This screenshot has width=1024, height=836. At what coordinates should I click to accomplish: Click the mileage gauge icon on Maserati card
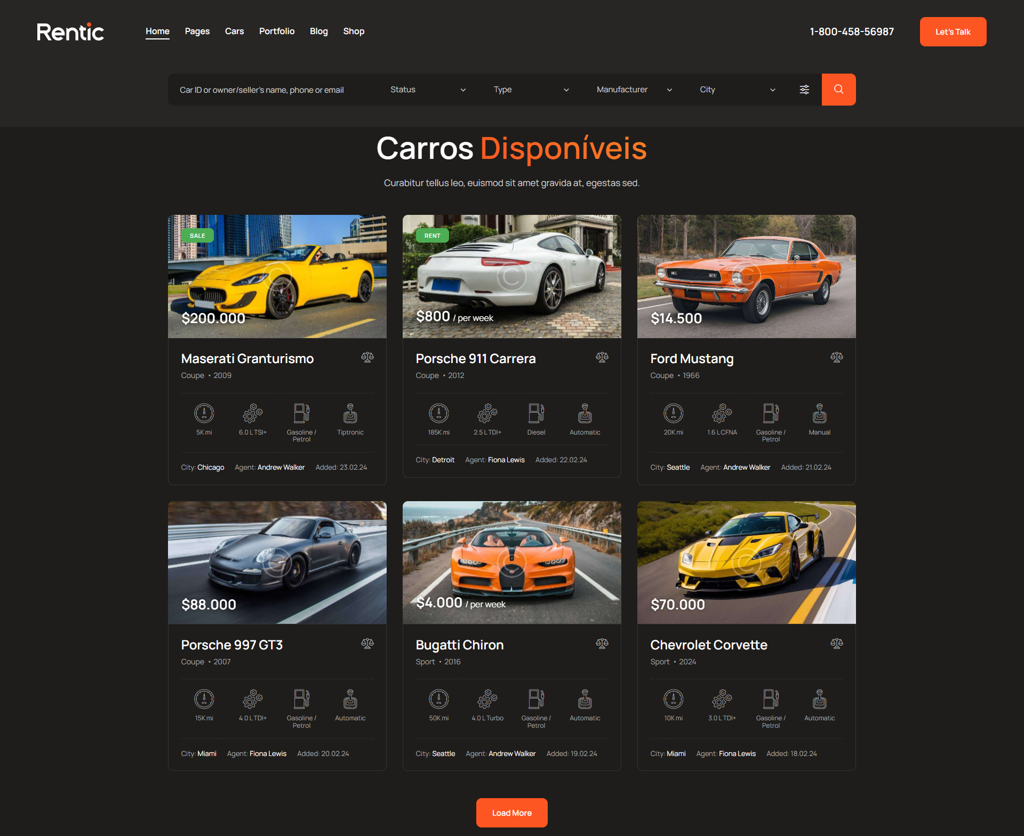204,413
